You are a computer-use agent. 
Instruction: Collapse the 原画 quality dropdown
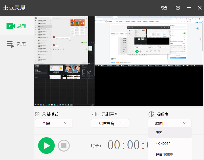tap(170, 123)
